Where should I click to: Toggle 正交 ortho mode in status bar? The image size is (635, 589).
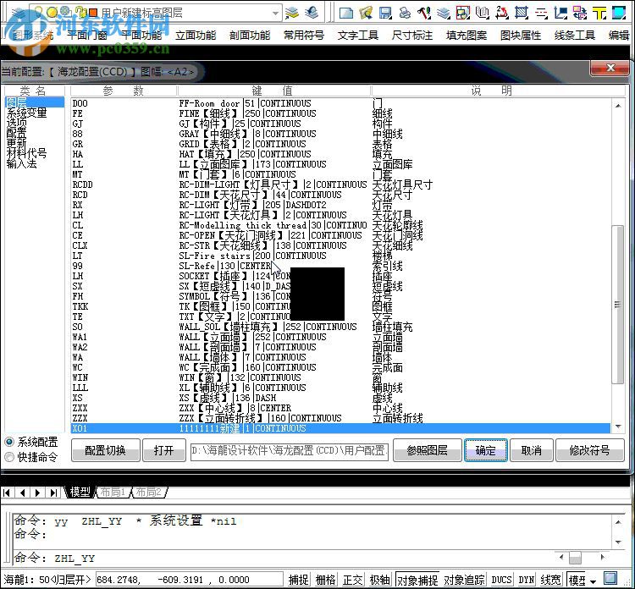pyautogui.click(x=353, y=580)
